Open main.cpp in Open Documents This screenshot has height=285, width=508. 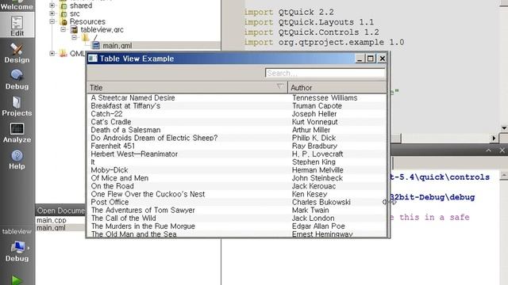pyautogui.click(x=51, y=220)
